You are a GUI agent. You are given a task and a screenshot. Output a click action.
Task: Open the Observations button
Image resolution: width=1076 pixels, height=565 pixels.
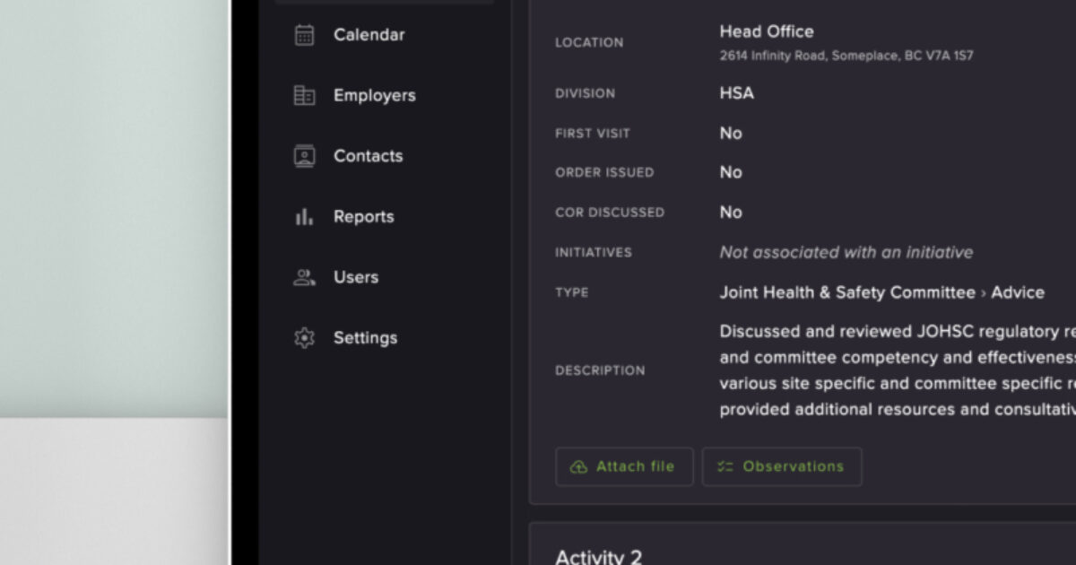tap(782, 466)
